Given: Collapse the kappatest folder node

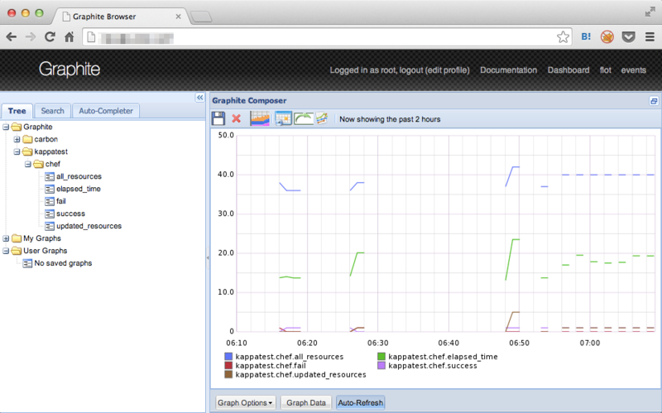Looking at the screenshot, I should (x=17, y=151).
